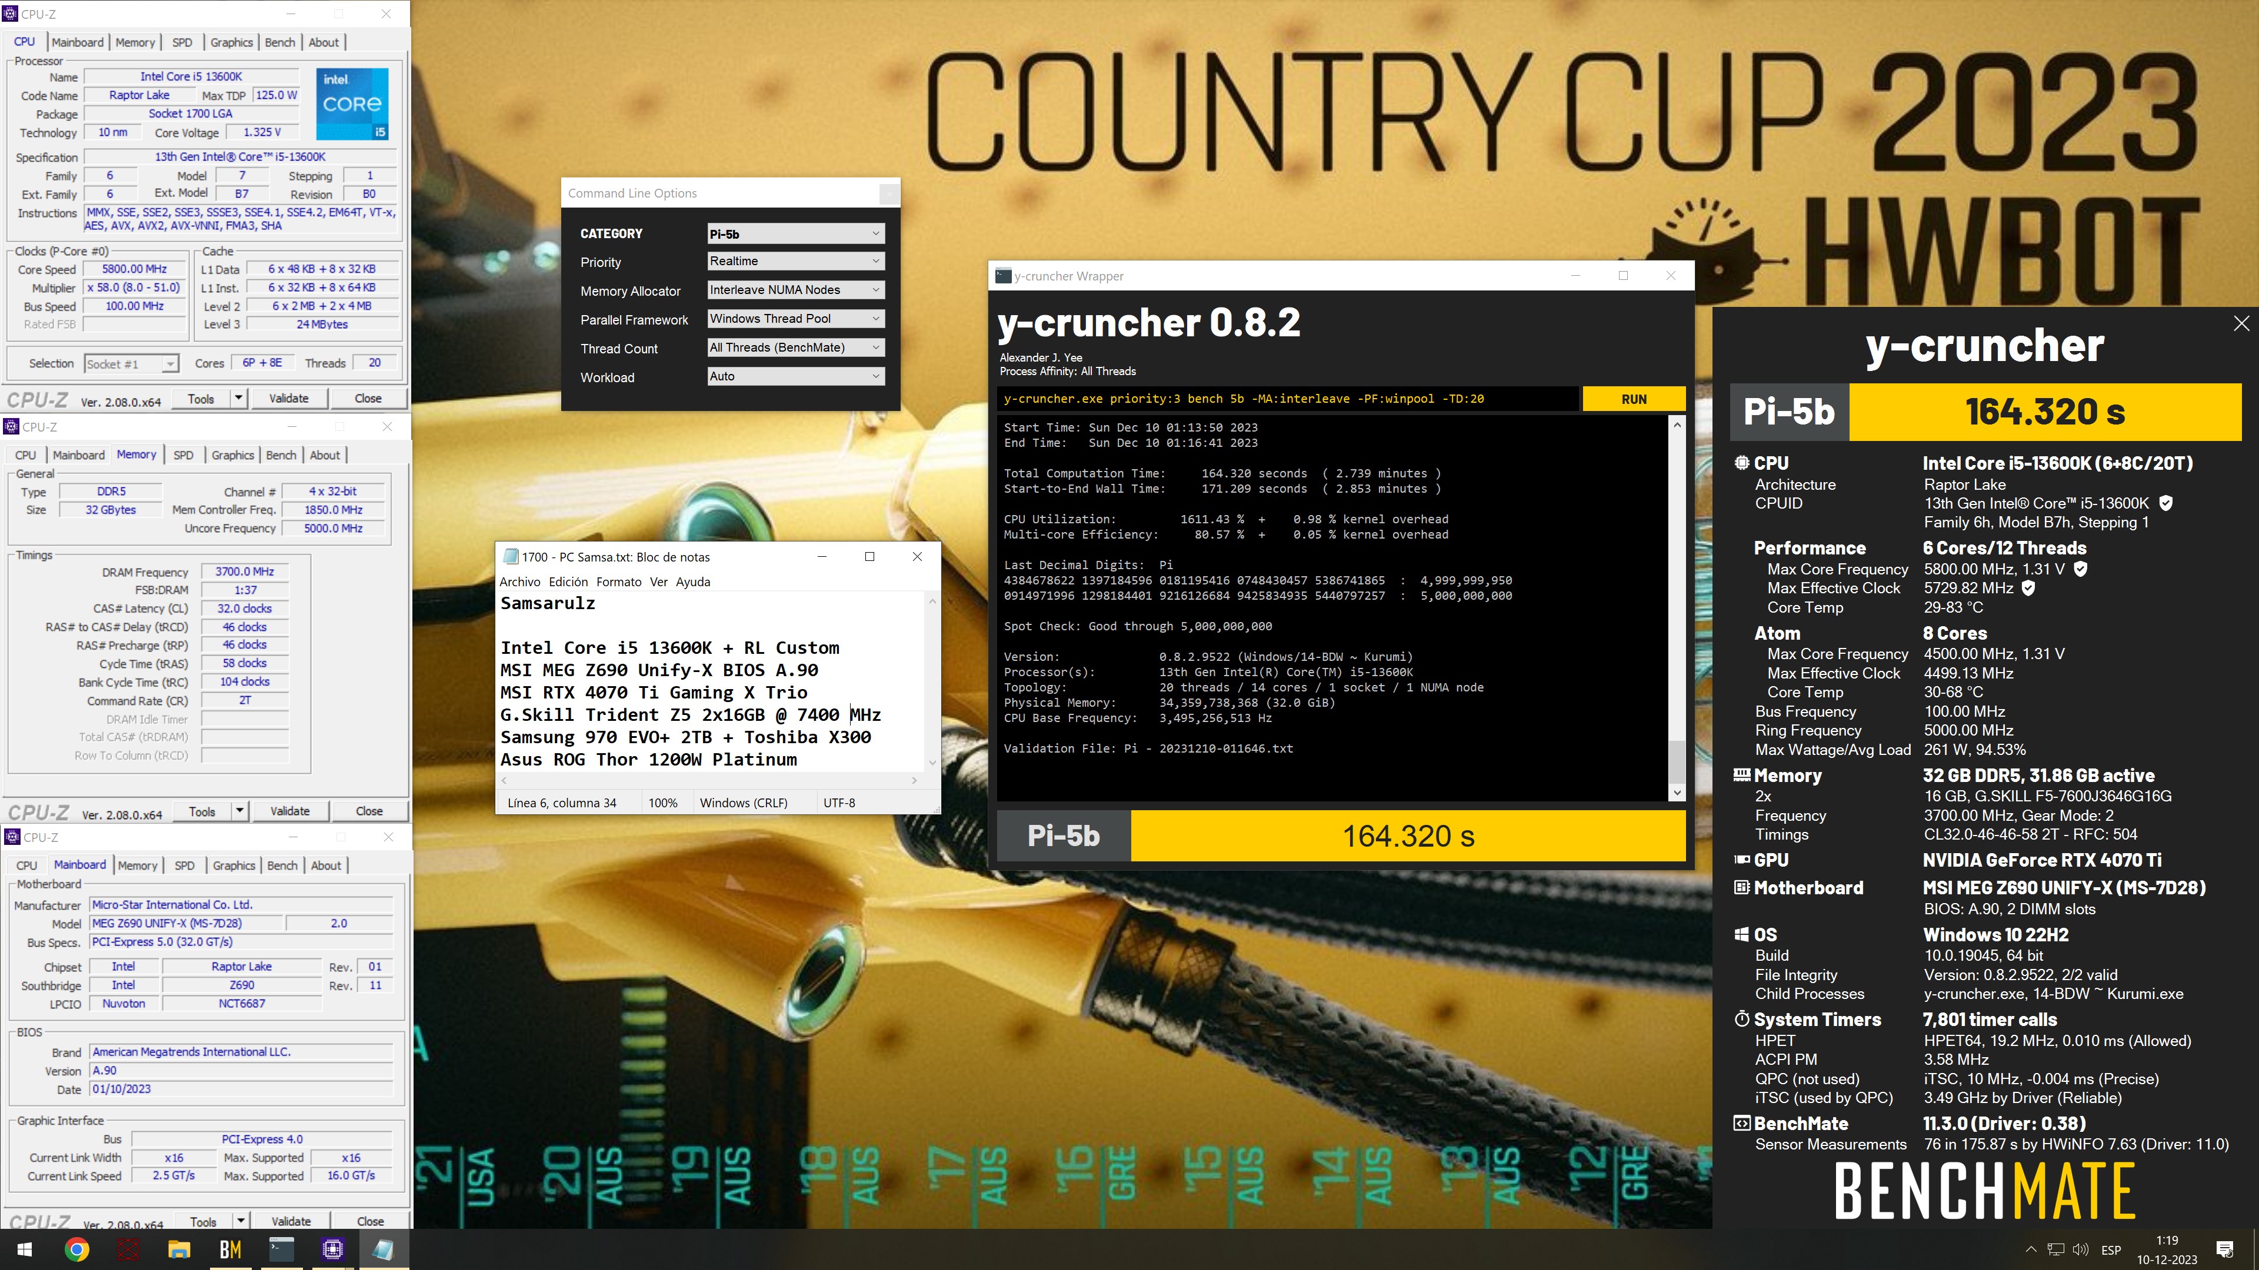Click Tools button in CPU-Z Mainboard window

point(204,1222)
